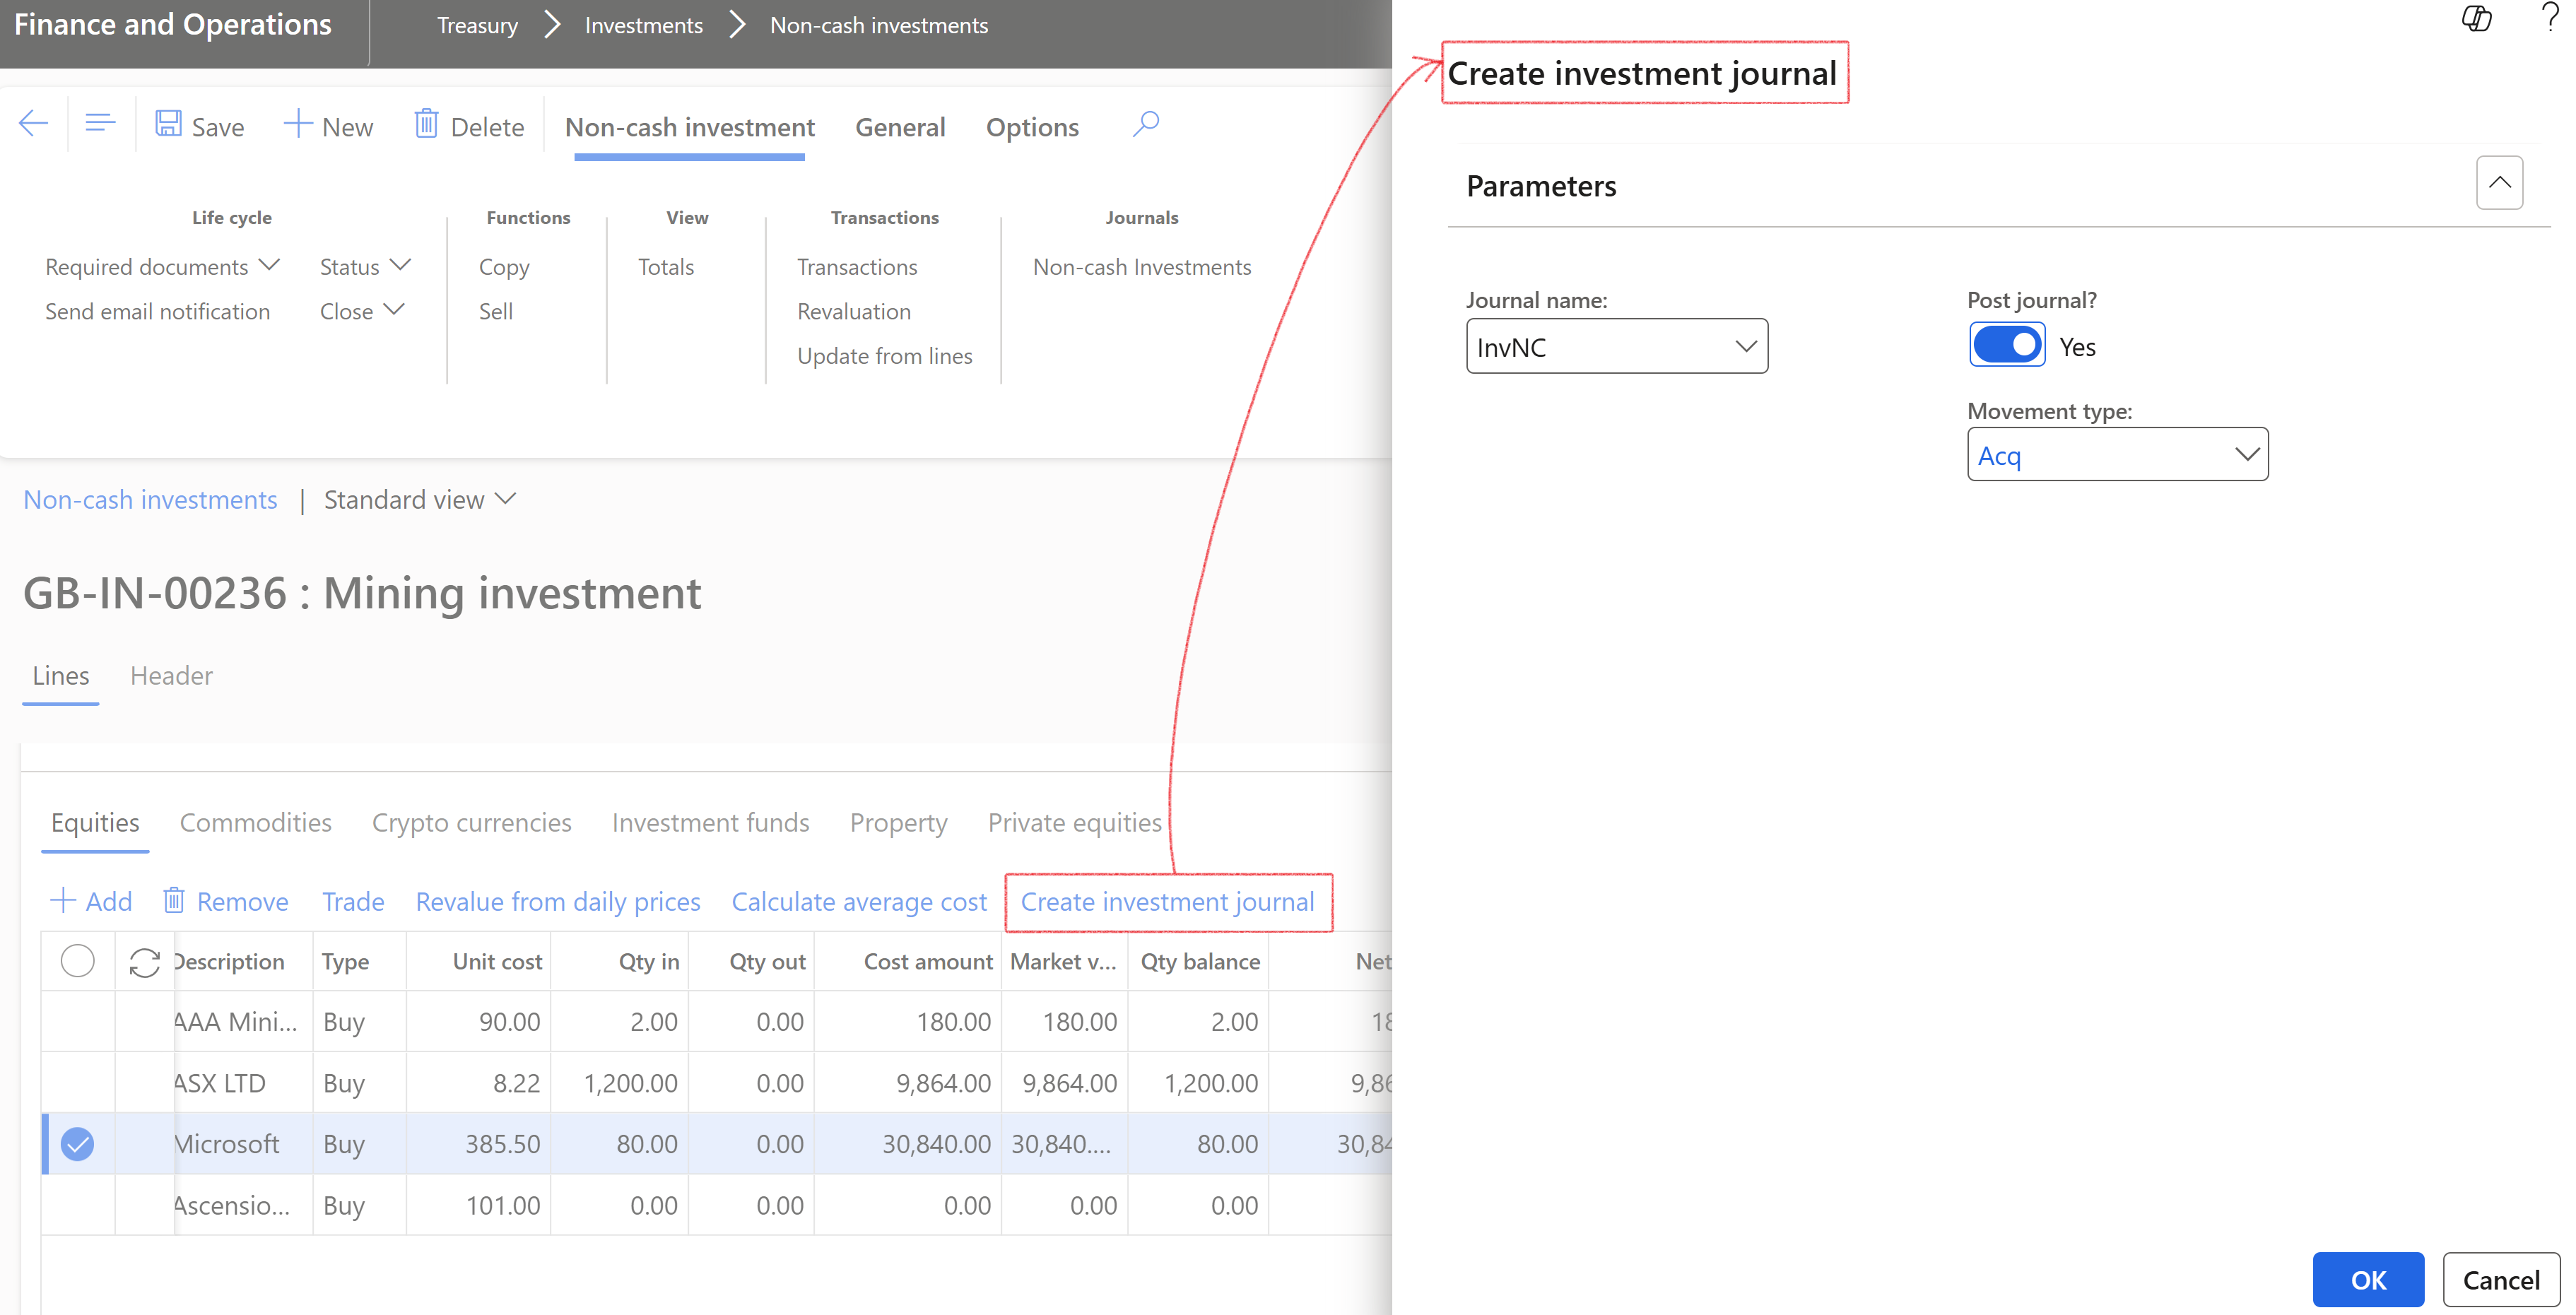
Task: Click Revaluation in the ribbon
Action: [x=854, y=312]
